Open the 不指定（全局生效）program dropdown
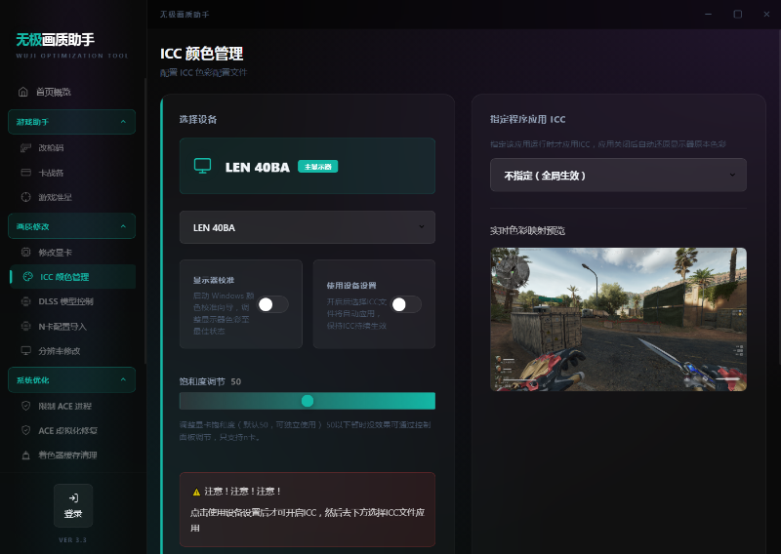The height and width of the screenshot is (554, 781). tap(618, 176)
